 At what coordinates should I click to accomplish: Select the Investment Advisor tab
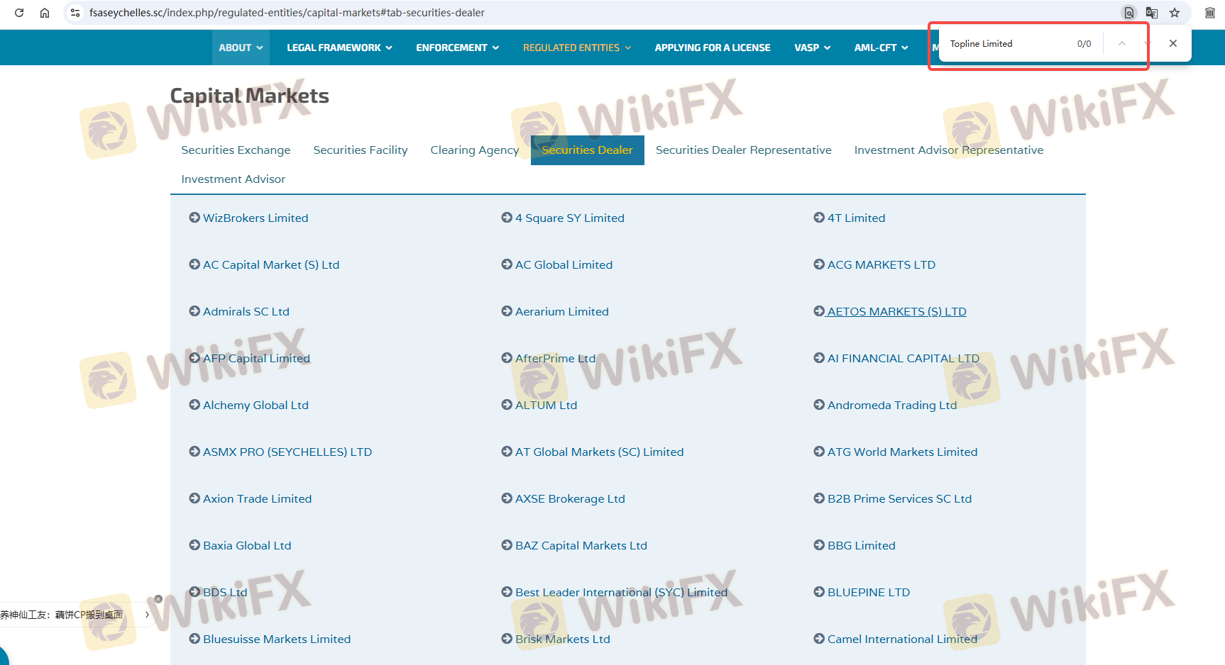click(234, 179)
